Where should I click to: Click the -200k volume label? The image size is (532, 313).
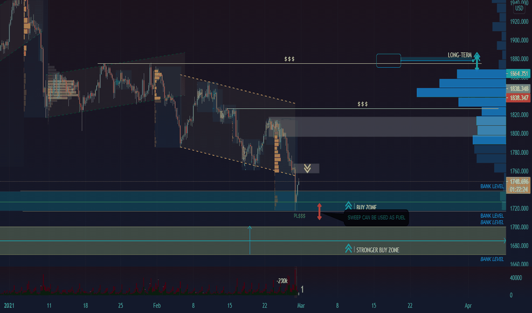tap(282, 281)
